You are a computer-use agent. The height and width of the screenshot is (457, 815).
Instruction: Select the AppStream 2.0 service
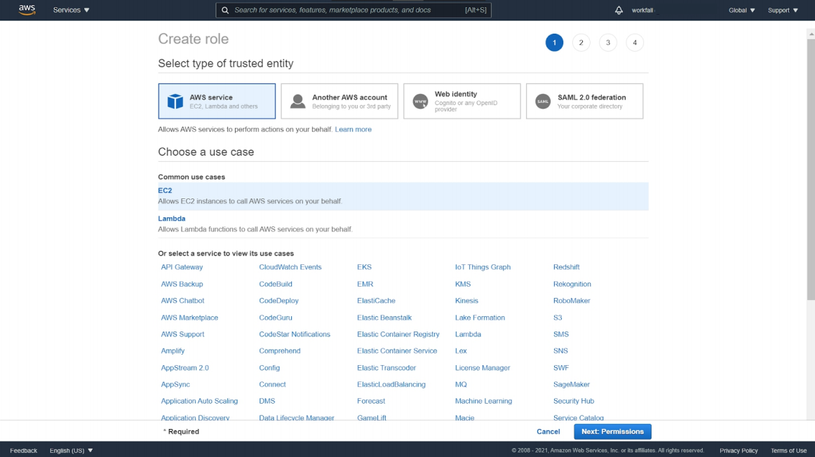(x=184, y=368)
